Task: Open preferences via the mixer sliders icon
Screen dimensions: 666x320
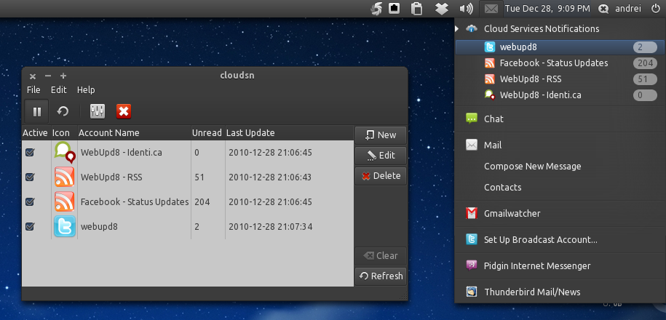Action: tap(98, 111)
